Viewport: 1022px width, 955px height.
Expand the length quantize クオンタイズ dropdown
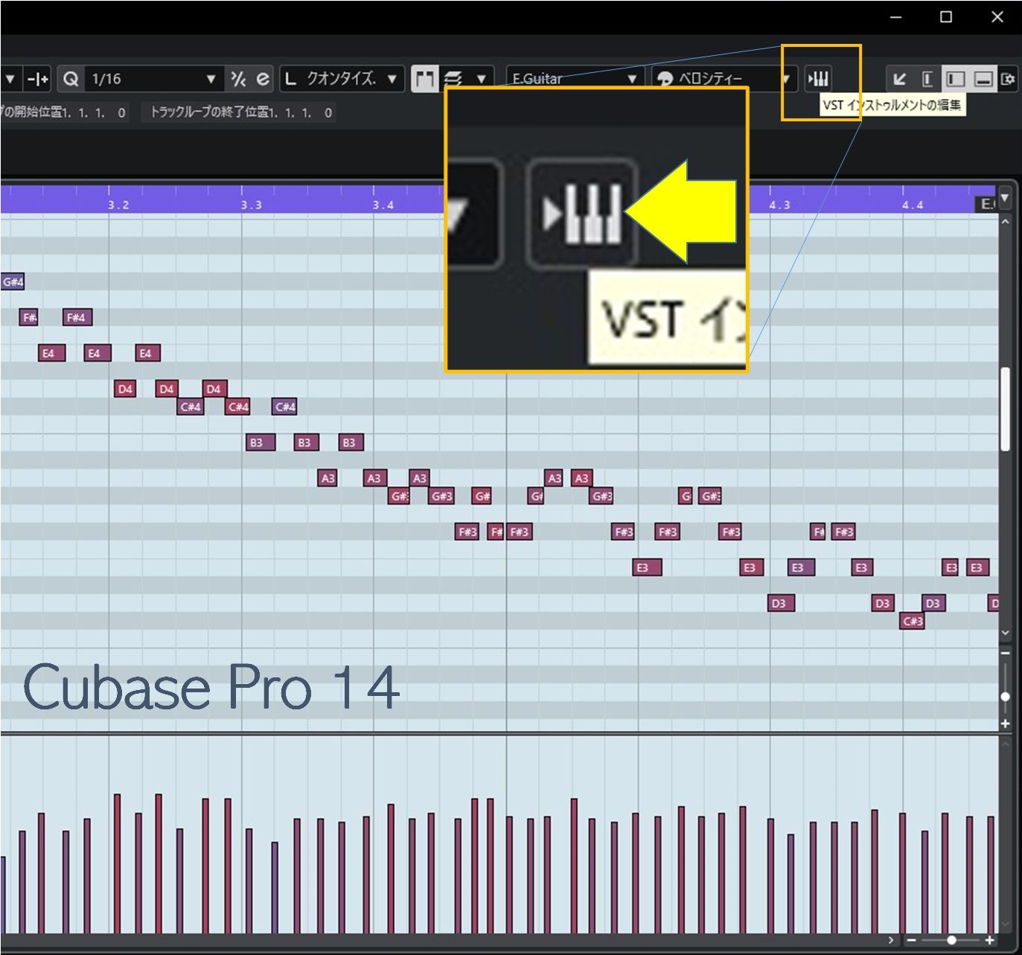point(392,79)
